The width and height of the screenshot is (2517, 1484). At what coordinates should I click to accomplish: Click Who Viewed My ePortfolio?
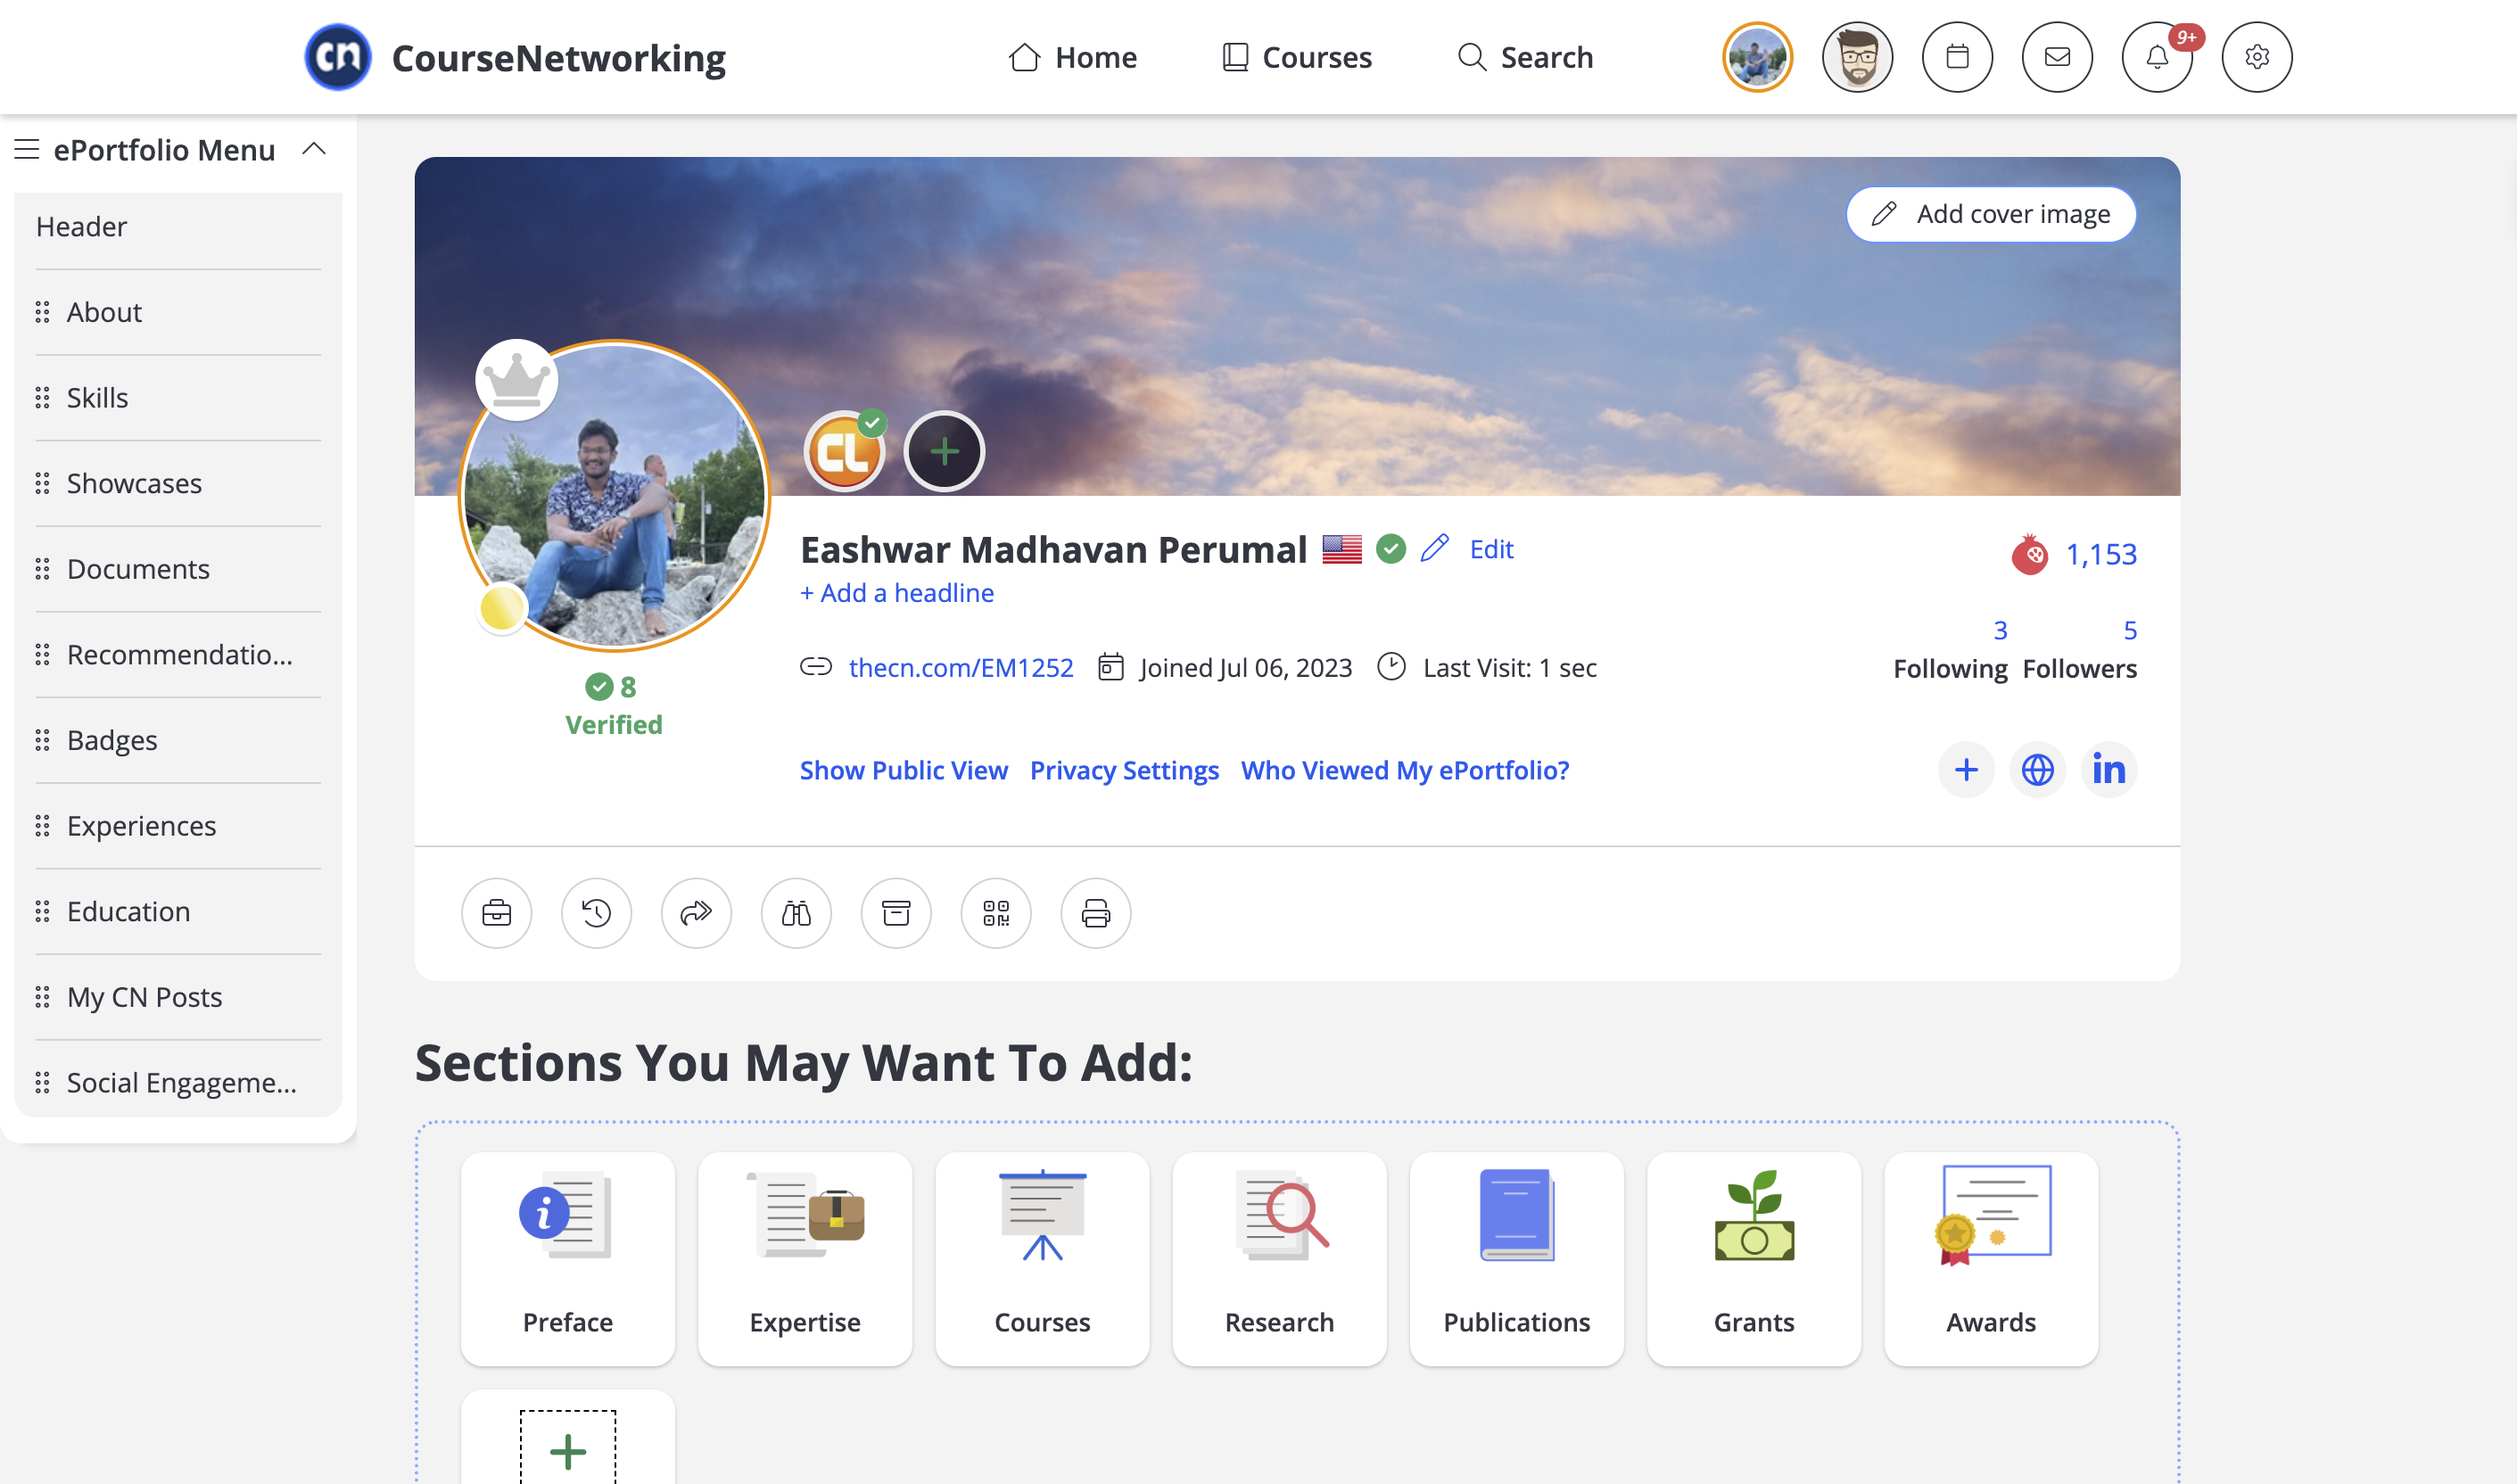1405,770
